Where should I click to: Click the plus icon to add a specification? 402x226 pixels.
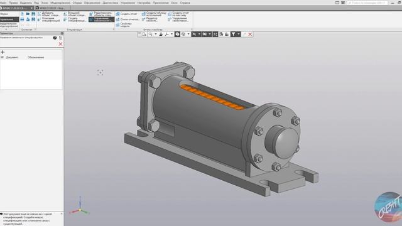(x=3, y=52)
